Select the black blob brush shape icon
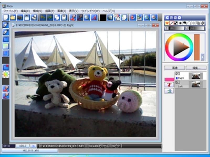The image size is (210, 157). 185,23
